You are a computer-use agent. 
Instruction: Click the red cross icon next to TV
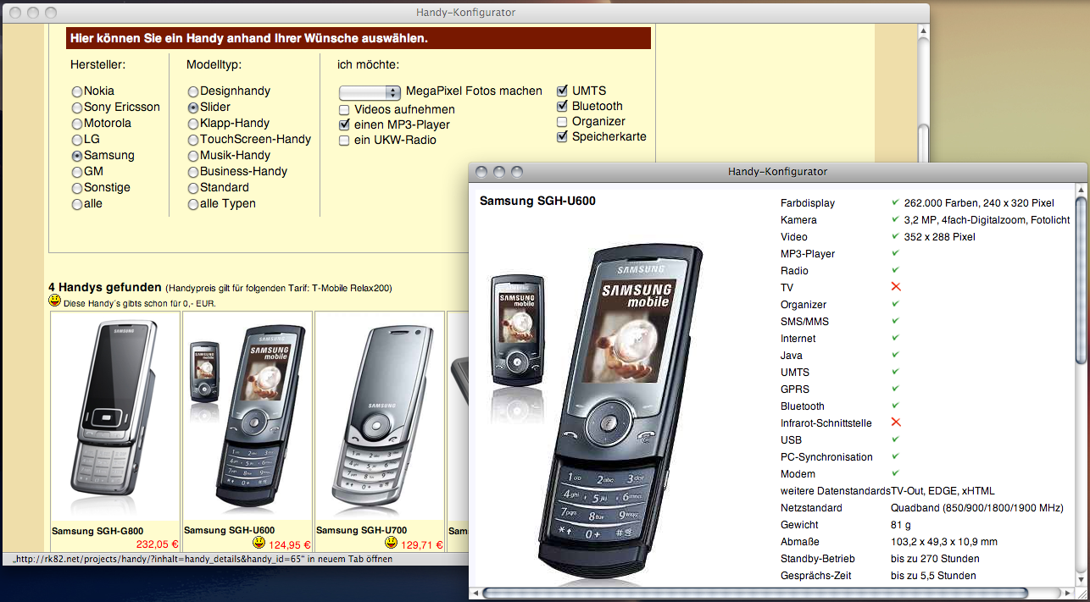tap(896, 287)
